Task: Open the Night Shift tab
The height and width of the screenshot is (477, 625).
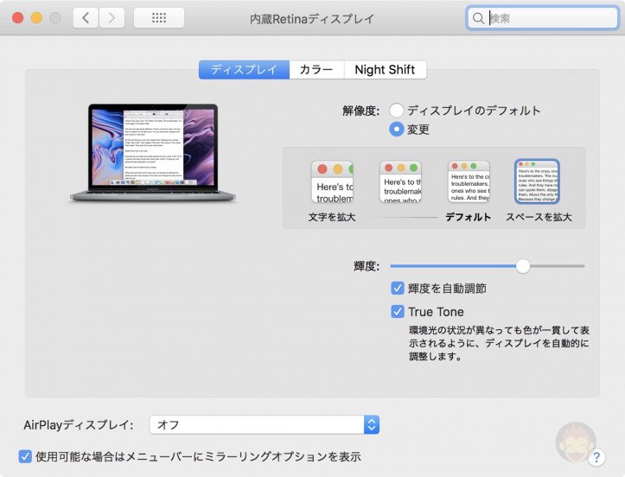Action: [385, 70]
